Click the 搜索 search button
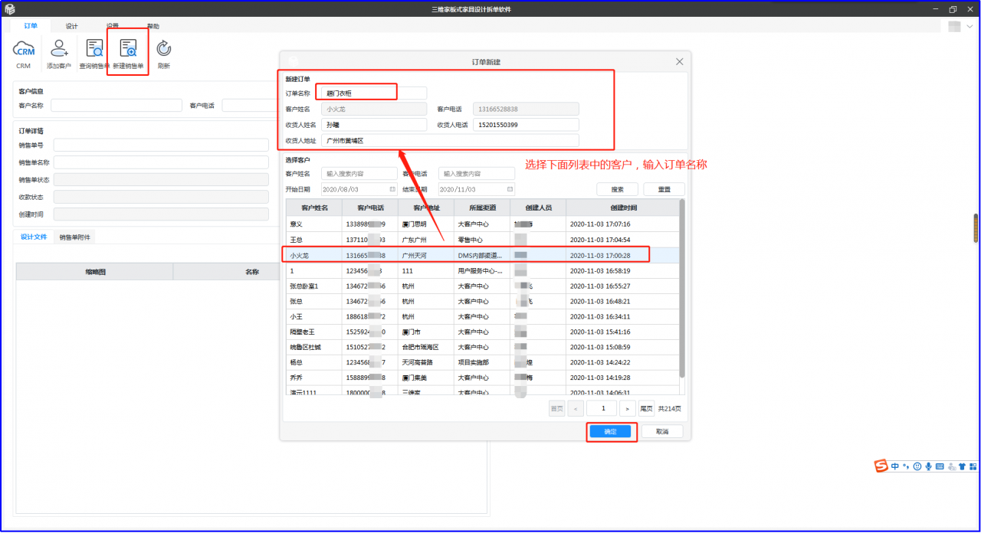Screen dimensions: 981x533 click(x=617, y=189)
